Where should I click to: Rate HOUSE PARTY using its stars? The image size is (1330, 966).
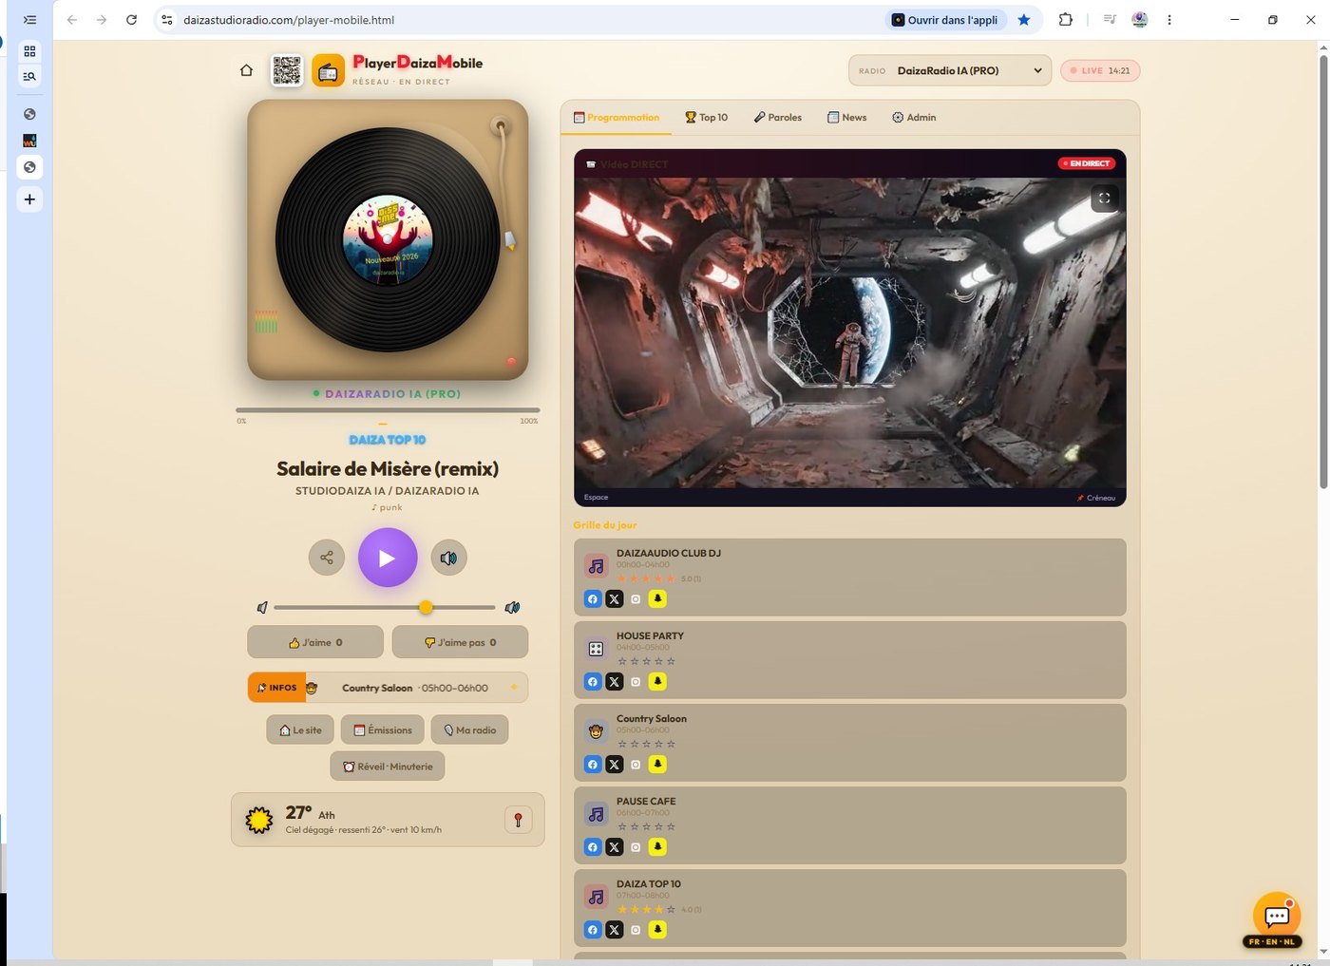click(647, 661)
